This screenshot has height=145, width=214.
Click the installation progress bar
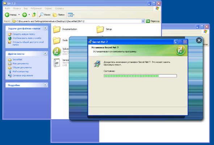coord(140,76)
